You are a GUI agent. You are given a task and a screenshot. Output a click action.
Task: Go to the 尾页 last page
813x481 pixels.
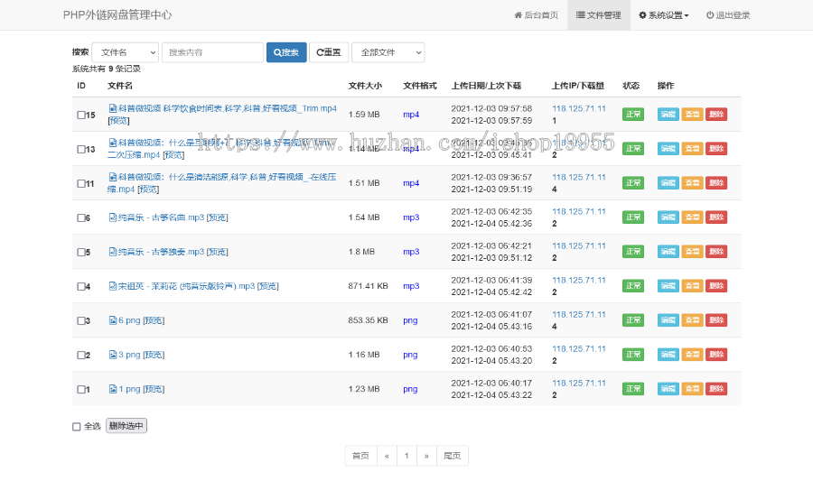coord(453,456)
